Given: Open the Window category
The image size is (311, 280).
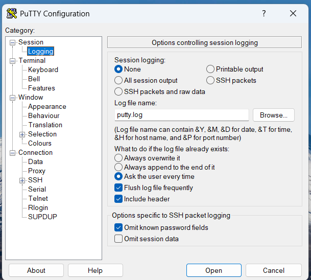Looking at the screenshot, I should (31, 97).
